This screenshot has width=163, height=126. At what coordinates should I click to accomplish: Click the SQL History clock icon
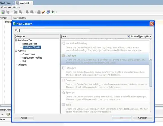coord(48,12)
